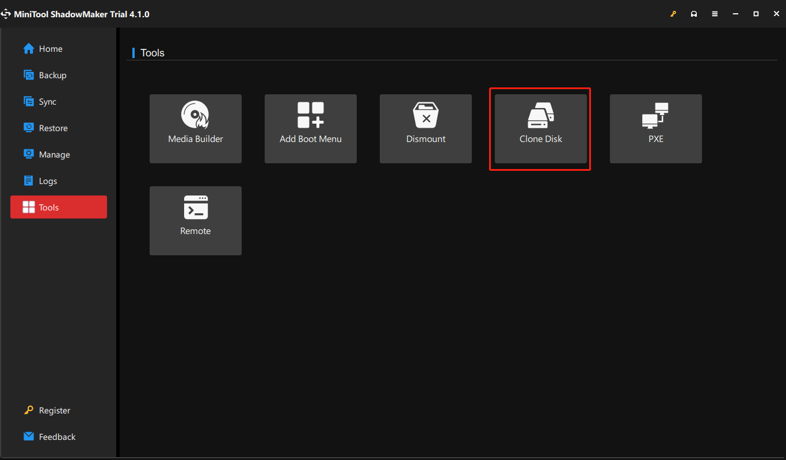Image resolution: width=786 pixels, height=460 pixels.
Task: Select the Add Boot Menu tool
Action: click(310, 129)
